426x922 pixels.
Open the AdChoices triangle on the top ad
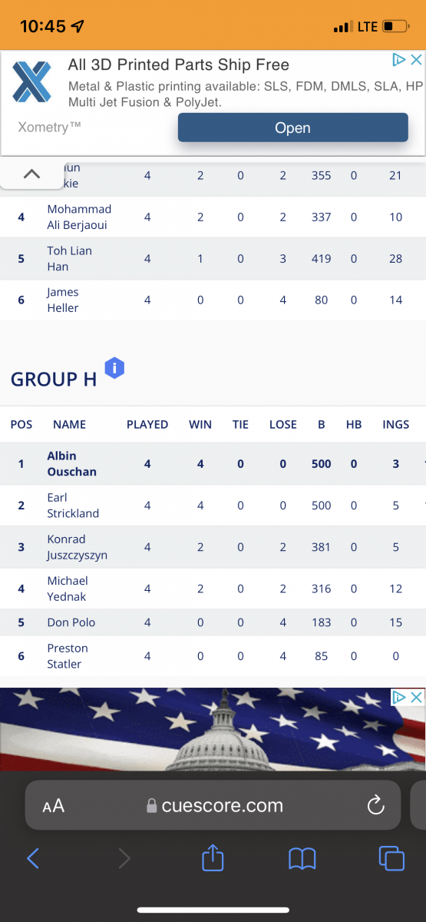coord(398,59)
